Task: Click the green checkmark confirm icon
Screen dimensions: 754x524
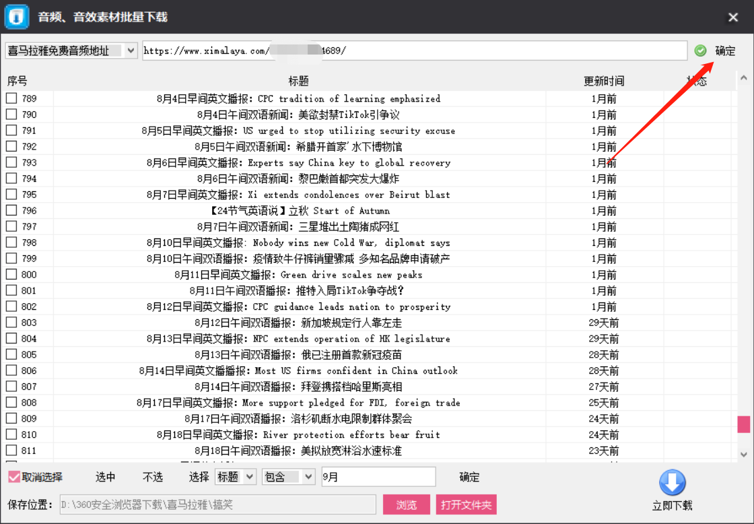Action: pos(701,51)
